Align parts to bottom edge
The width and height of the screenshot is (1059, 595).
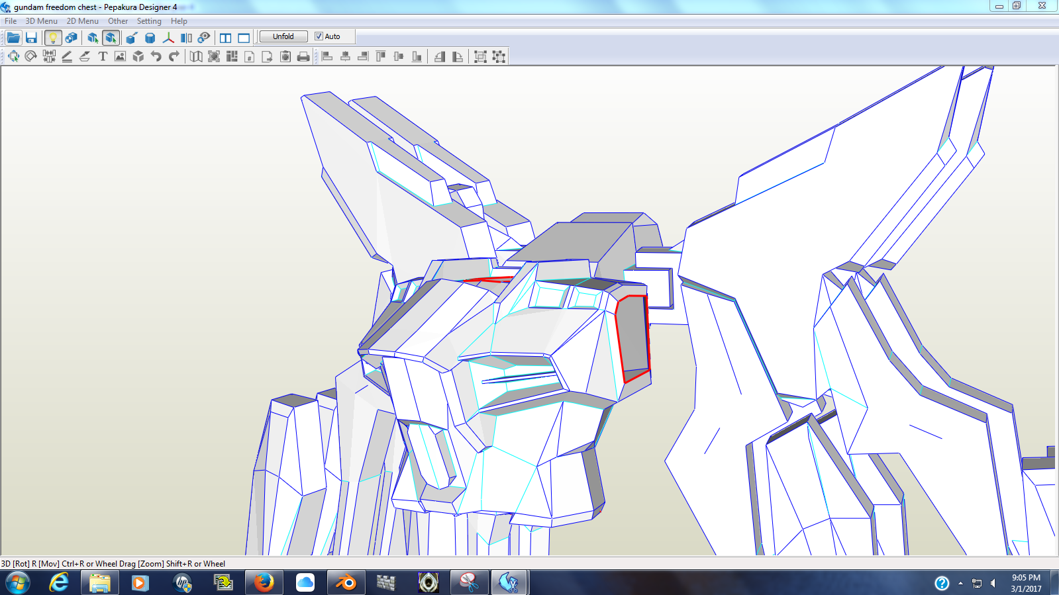click(417, 56)
